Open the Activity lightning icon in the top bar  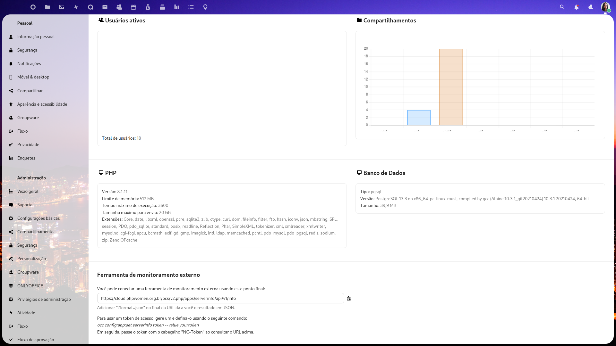tap(76, 7)
